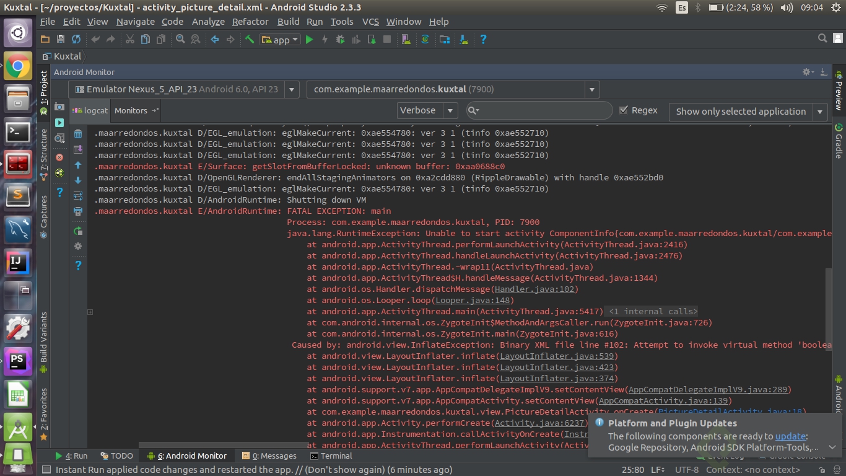Take a screen capture with camera icon

pyautogui.click(x=59, y=107)
